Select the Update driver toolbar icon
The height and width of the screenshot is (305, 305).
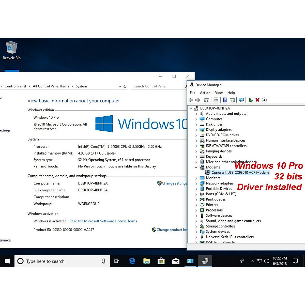[251, 100]
